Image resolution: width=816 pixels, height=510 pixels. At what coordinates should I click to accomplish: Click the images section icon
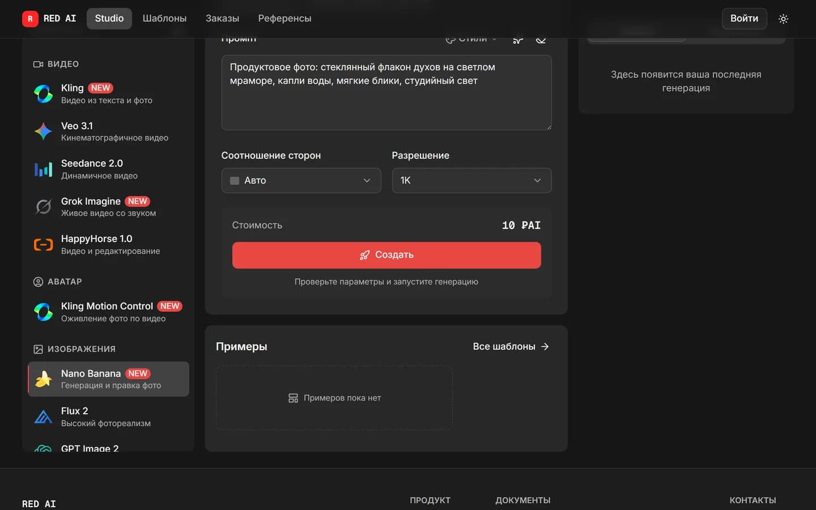tap(38, 349)
